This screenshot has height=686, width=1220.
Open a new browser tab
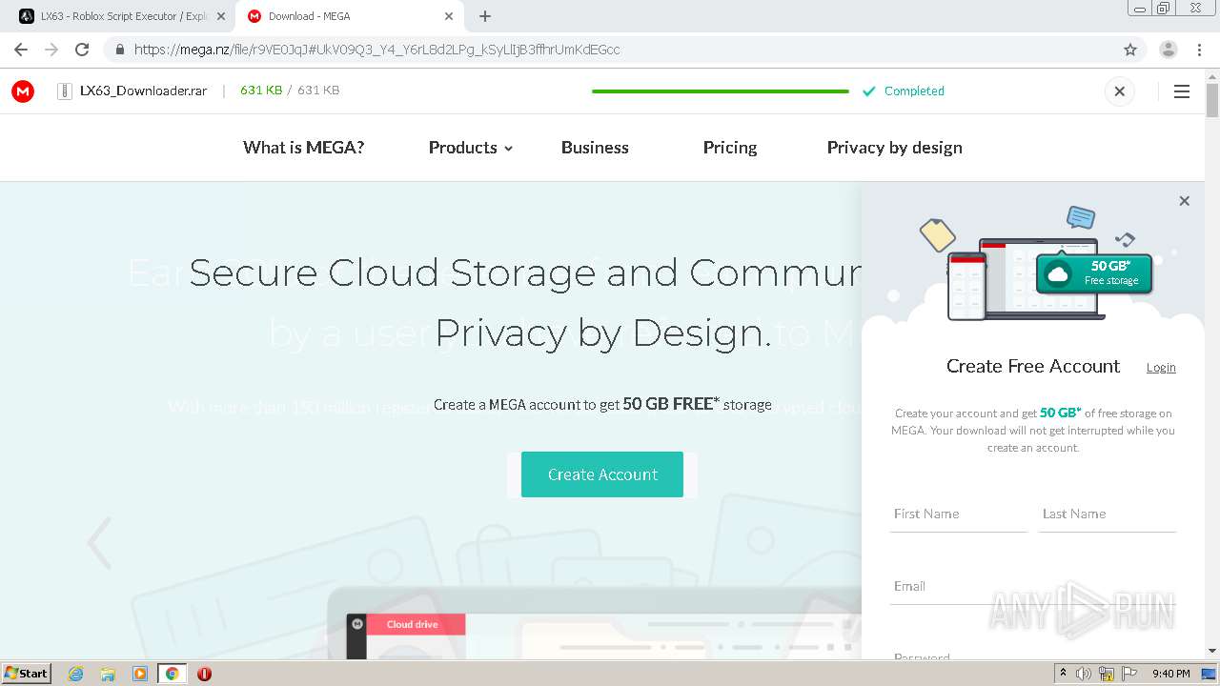pos(485,16)
